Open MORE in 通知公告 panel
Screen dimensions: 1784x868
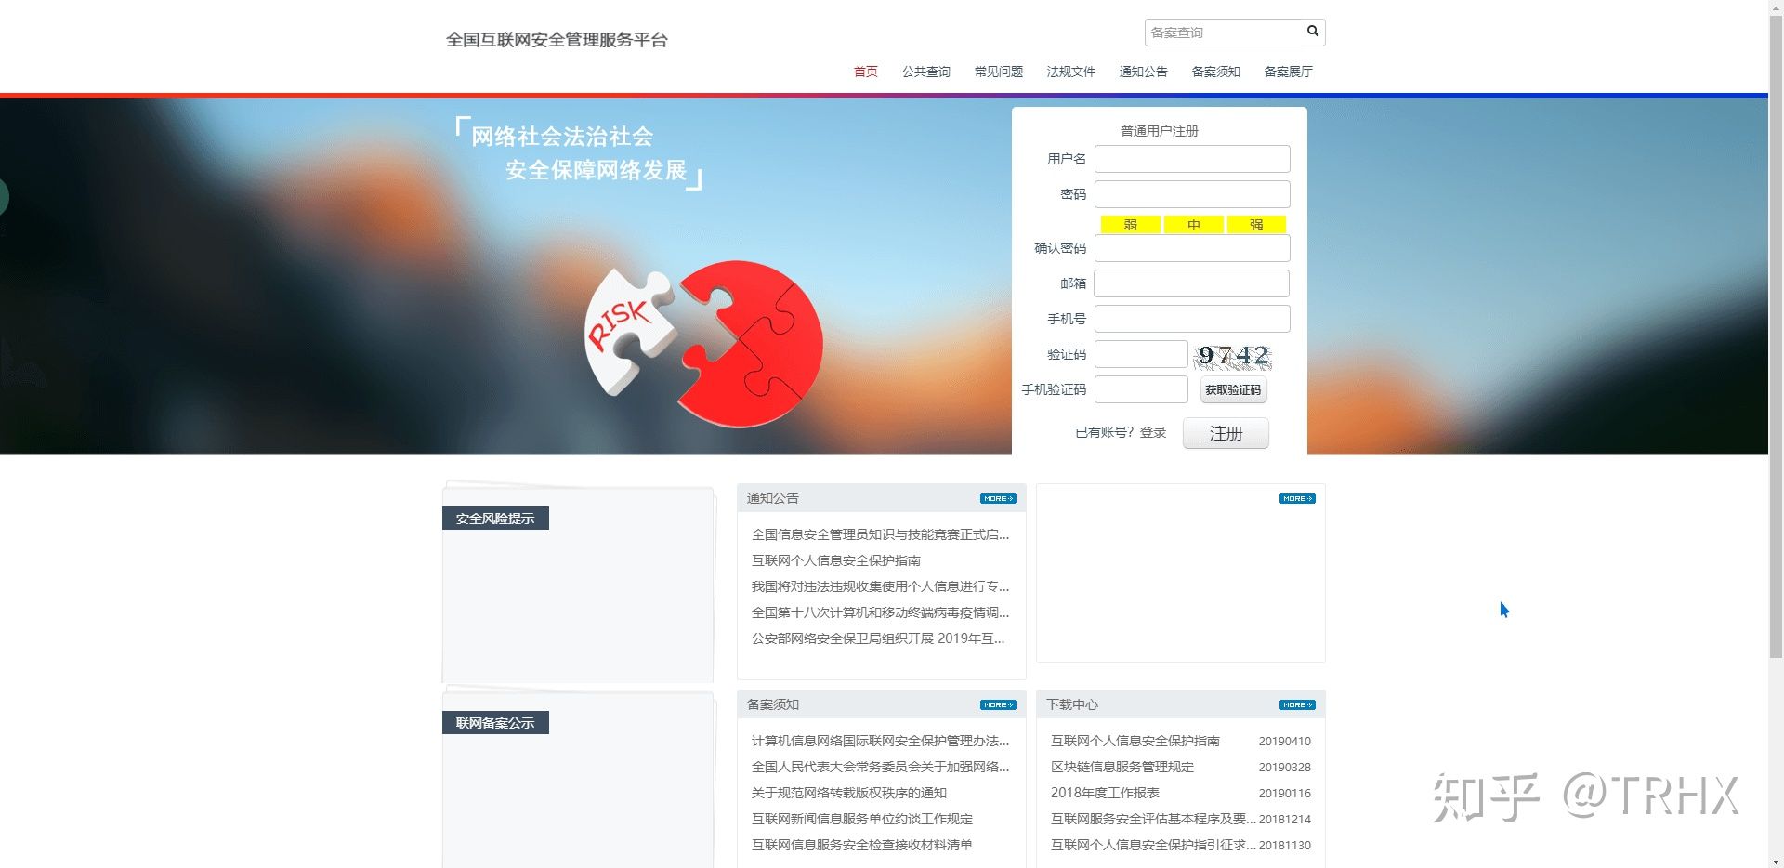pyautogui.click(x=997, y=499)
